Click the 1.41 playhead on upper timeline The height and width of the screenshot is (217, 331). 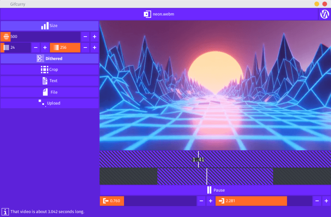[x=198, y=159]
